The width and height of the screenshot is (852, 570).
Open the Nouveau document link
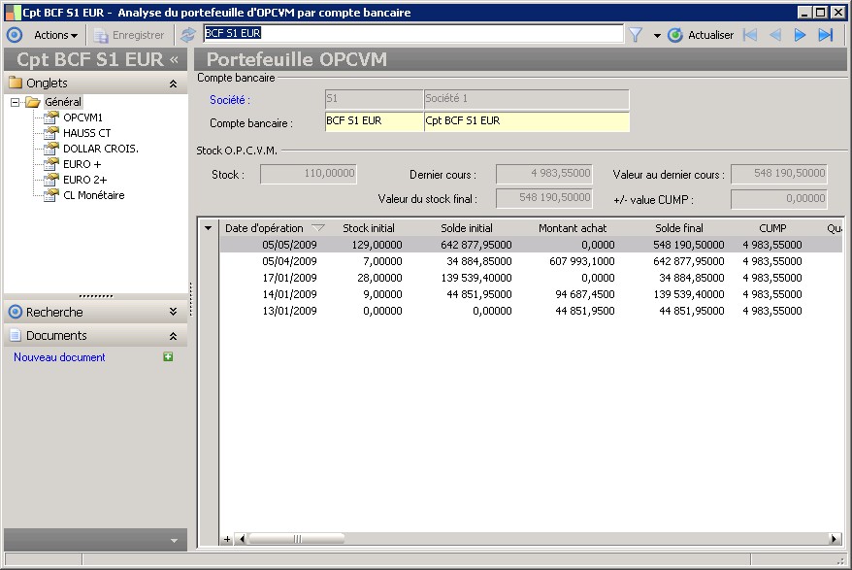(x=59, y=357)
